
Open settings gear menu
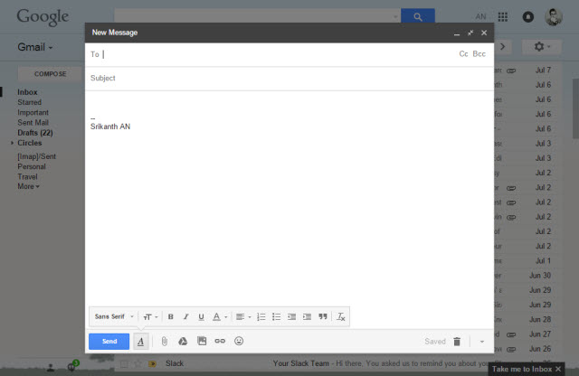pyautogui.click(x=542, y=47)
